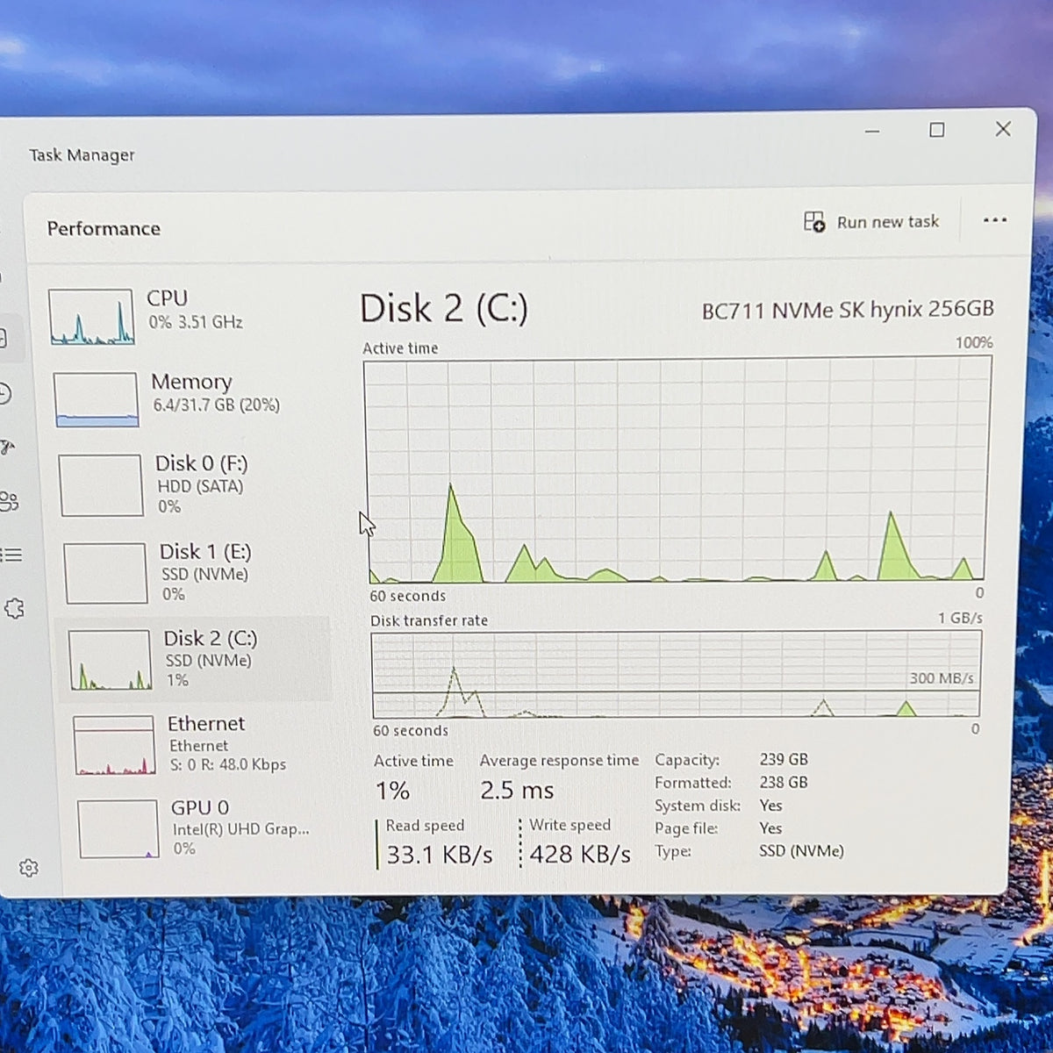Image resolution: width=1053 pixels, height=1053 pixels.
Task: Click the BC711 NVMe SK hynix 256GB model name
Action: click(x=848, y=310)
